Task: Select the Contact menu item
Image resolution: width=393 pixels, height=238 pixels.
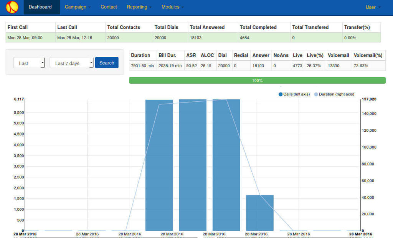Action: click(109, 7)
